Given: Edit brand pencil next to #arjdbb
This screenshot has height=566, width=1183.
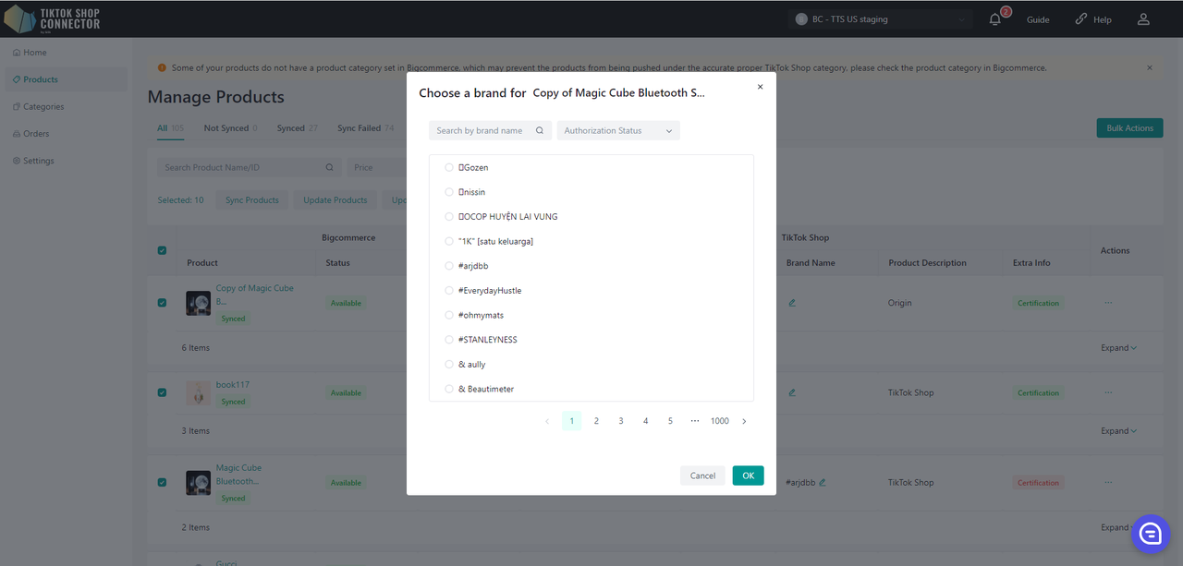Looking at the screenshot, I should point(822,482).
